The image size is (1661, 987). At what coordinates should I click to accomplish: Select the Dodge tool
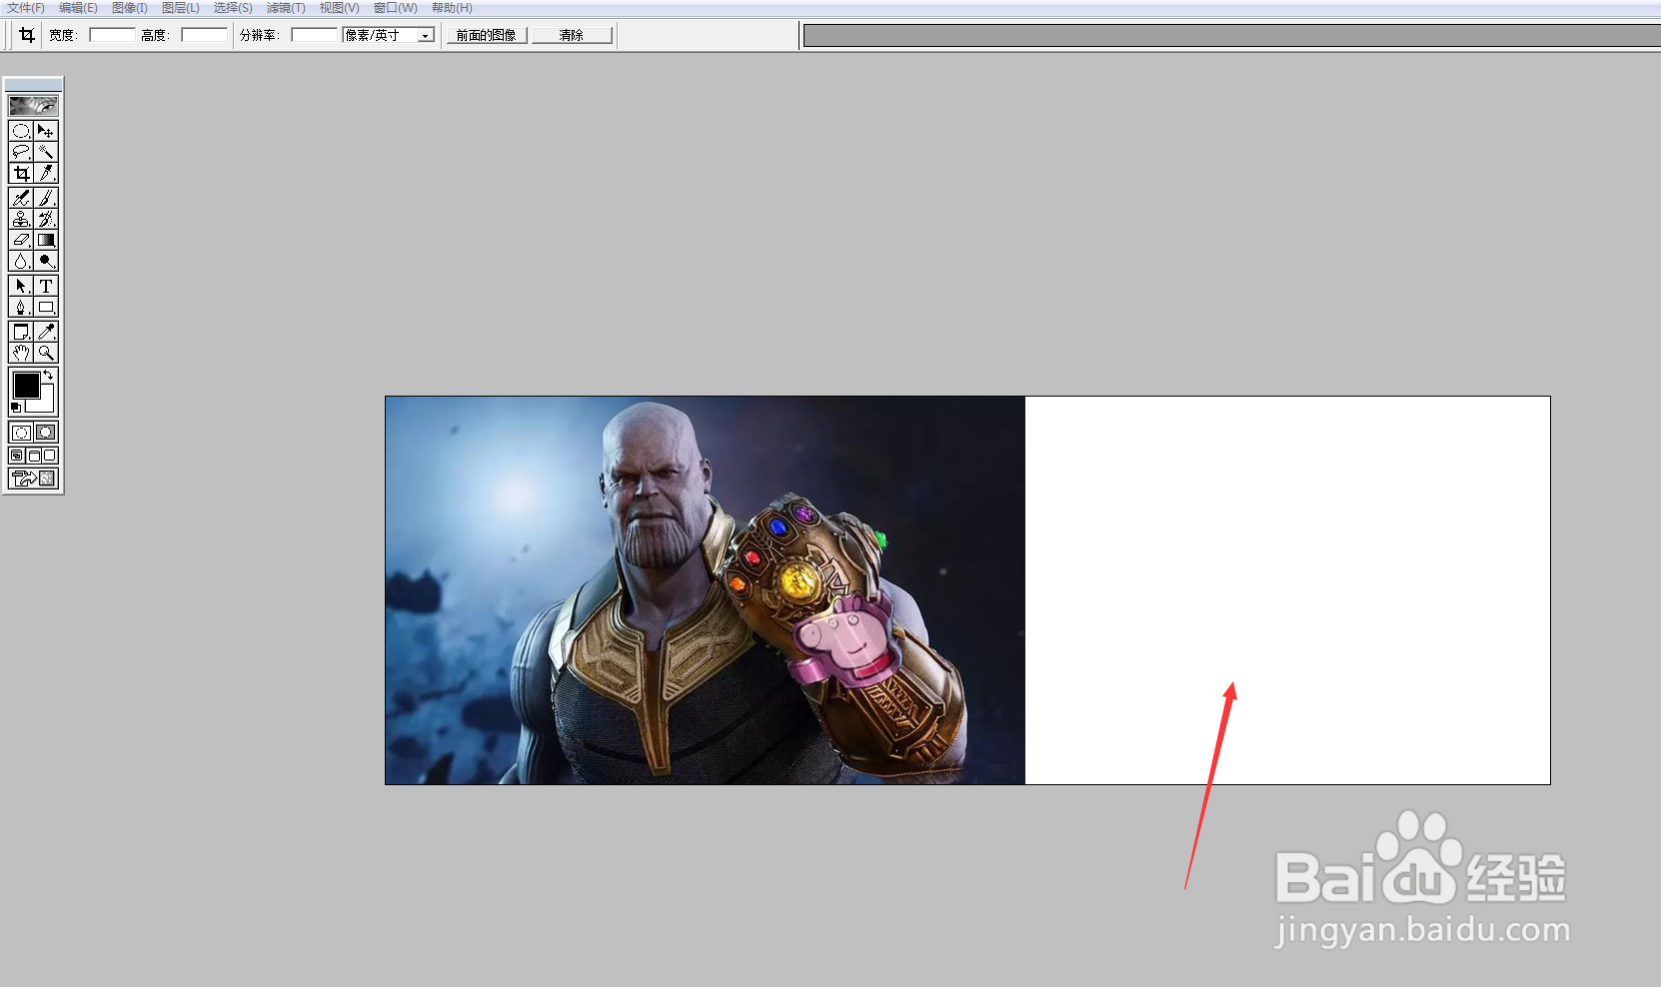tap(46, 261)
